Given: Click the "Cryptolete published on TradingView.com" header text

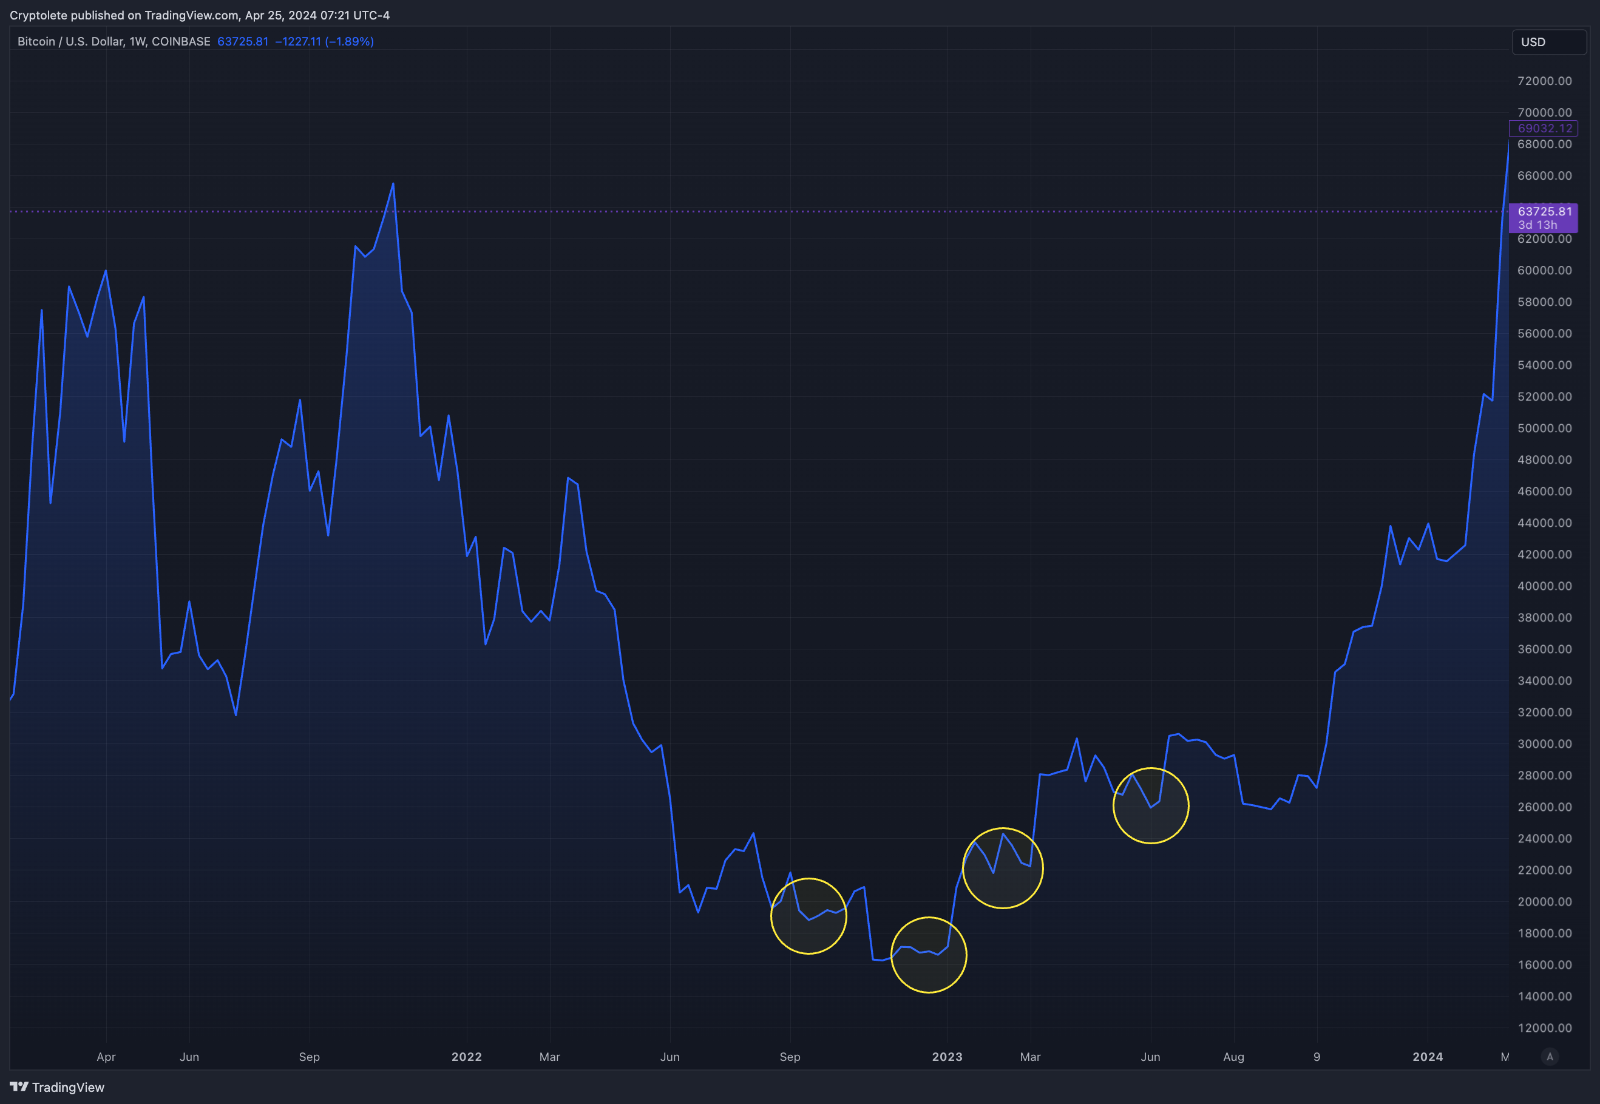Looking at the screenshot, I should click(x=124, y=15).
